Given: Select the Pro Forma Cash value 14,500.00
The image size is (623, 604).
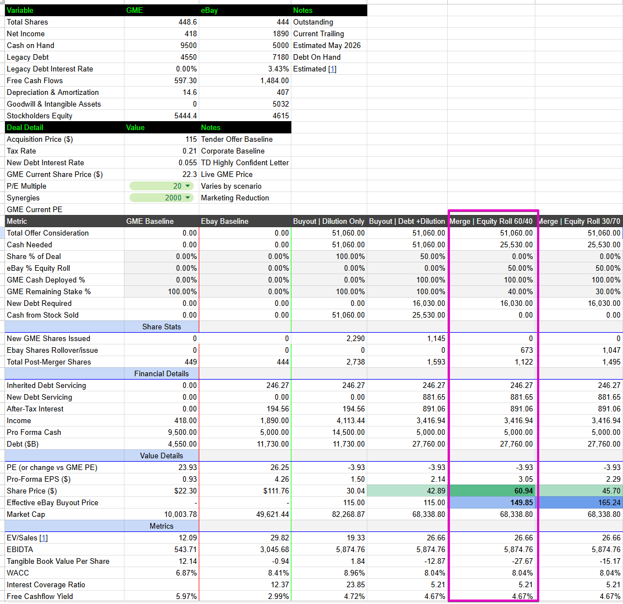Looking at the screenshot, I should (x=329, y=432).
